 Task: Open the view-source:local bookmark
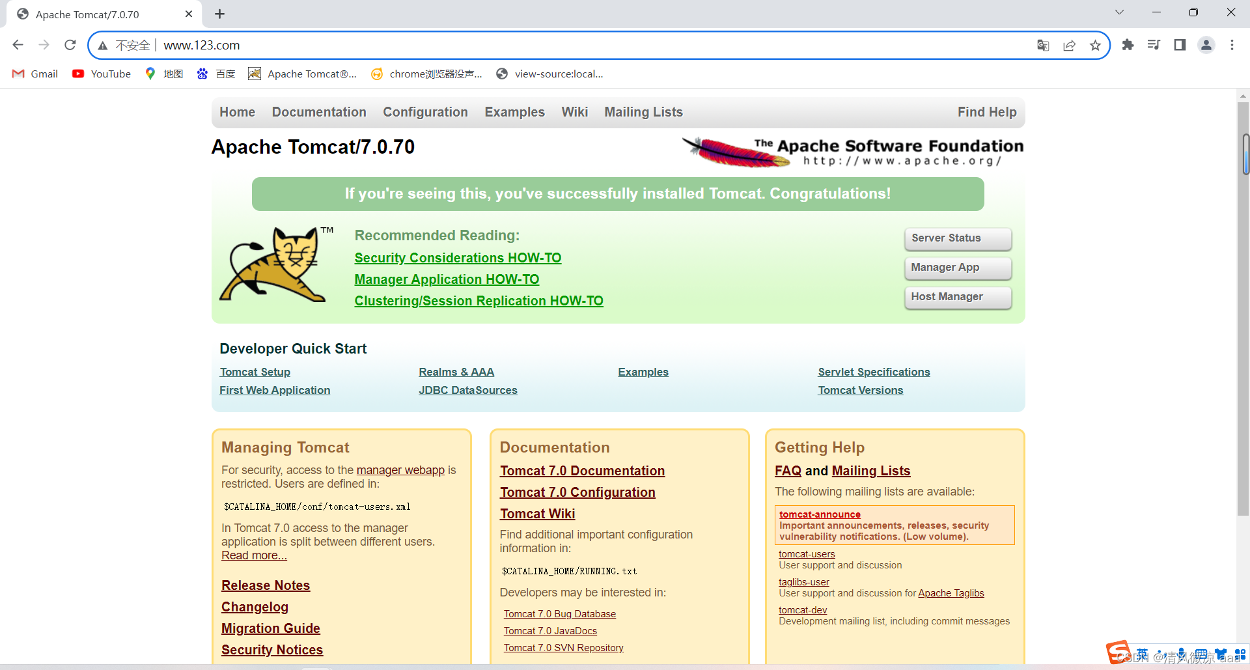549,74
